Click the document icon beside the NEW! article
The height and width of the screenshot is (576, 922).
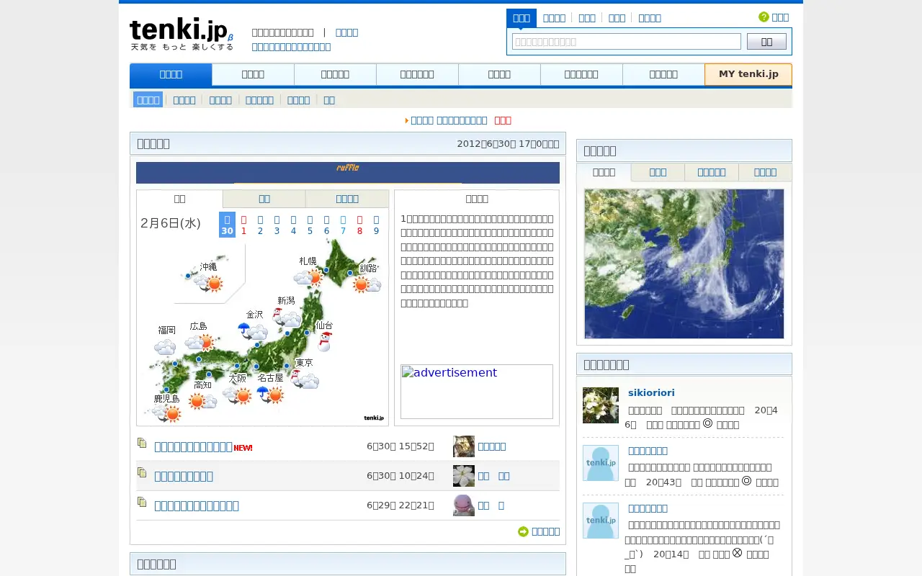pos(142,444)
